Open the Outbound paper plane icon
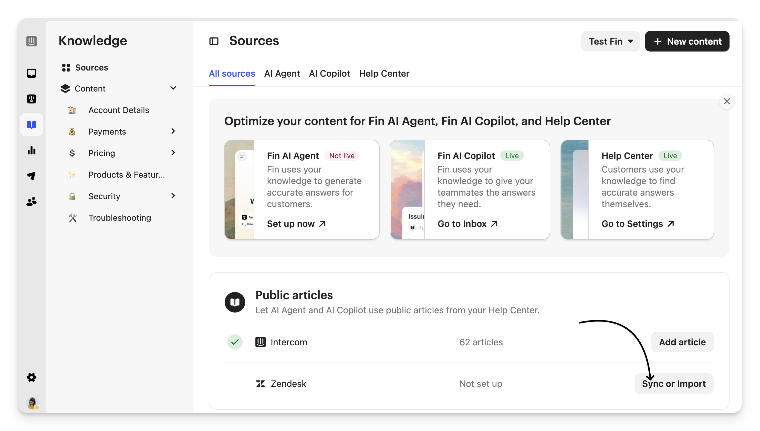The width and height of the screenshot is (760, 431). coord(31,176)
